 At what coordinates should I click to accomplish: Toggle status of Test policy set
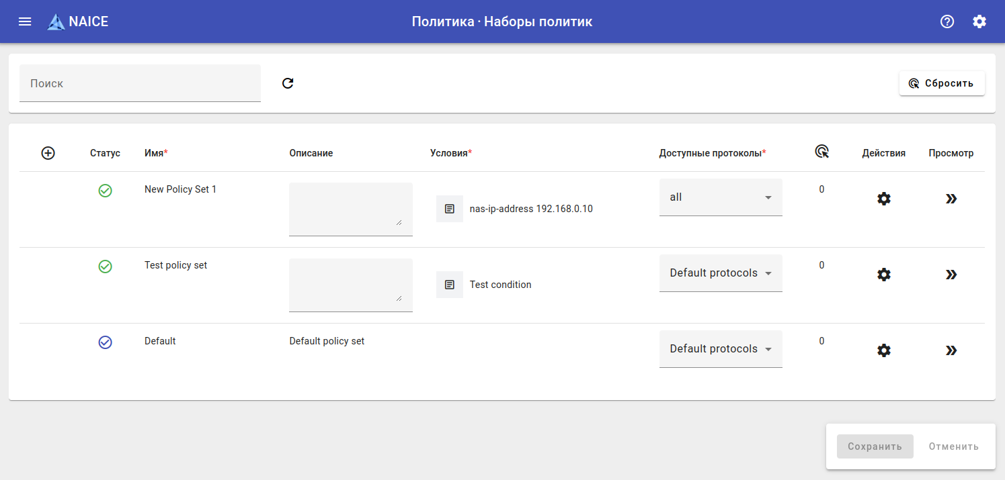click(x=105, y=267)
